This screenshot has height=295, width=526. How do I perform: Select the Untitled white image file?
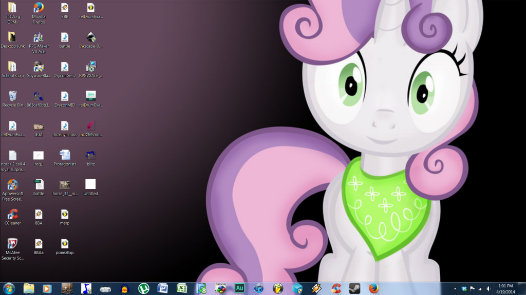pos(91,187)
